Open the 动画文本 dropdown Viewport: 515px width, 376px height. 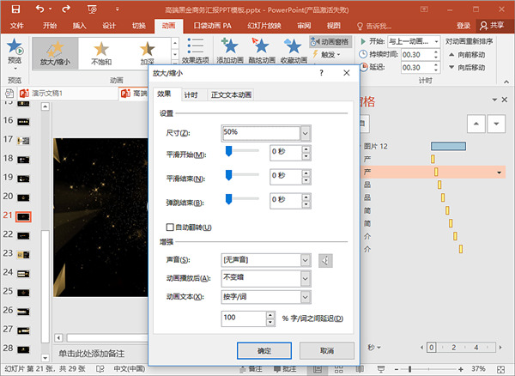(x=306, y=297)
